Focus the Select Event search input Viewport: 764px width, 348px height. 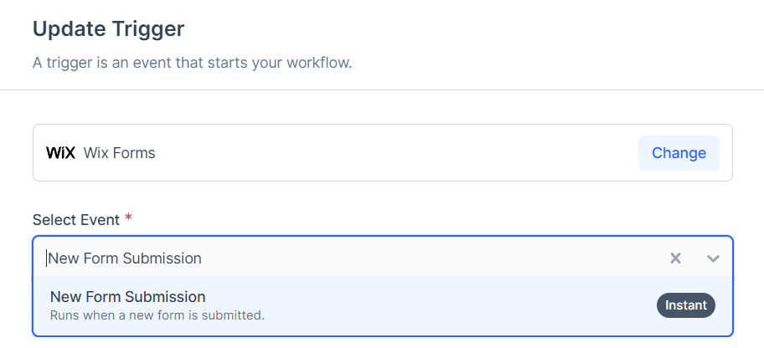coord(335,258)
